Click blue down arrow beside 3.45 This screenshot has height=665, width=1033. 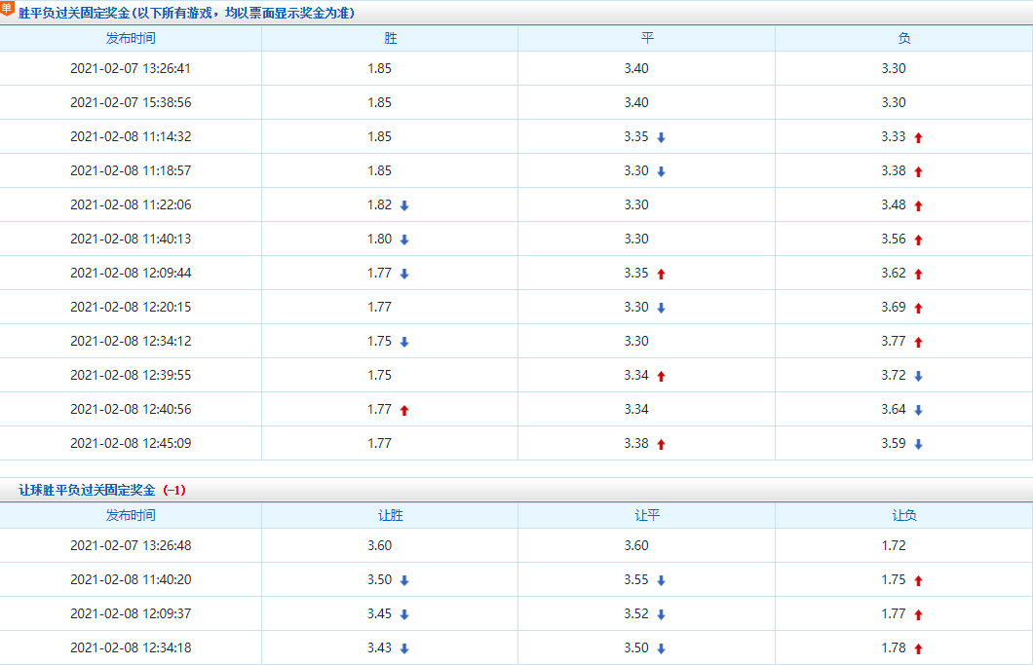(x=404, y=615)
